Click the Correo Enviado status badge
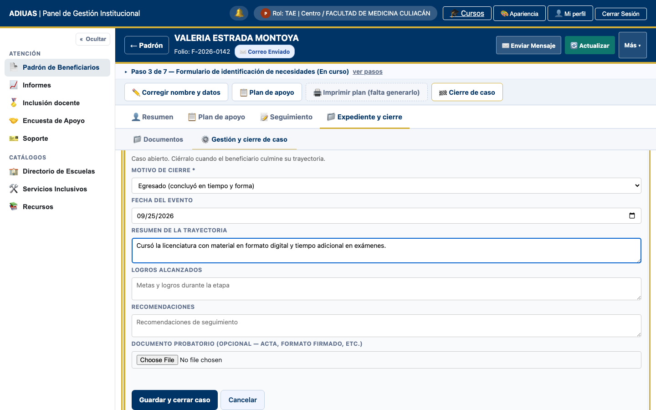Image resolution: width=656 pixels, height=410 pixels. tap(265, 51)
